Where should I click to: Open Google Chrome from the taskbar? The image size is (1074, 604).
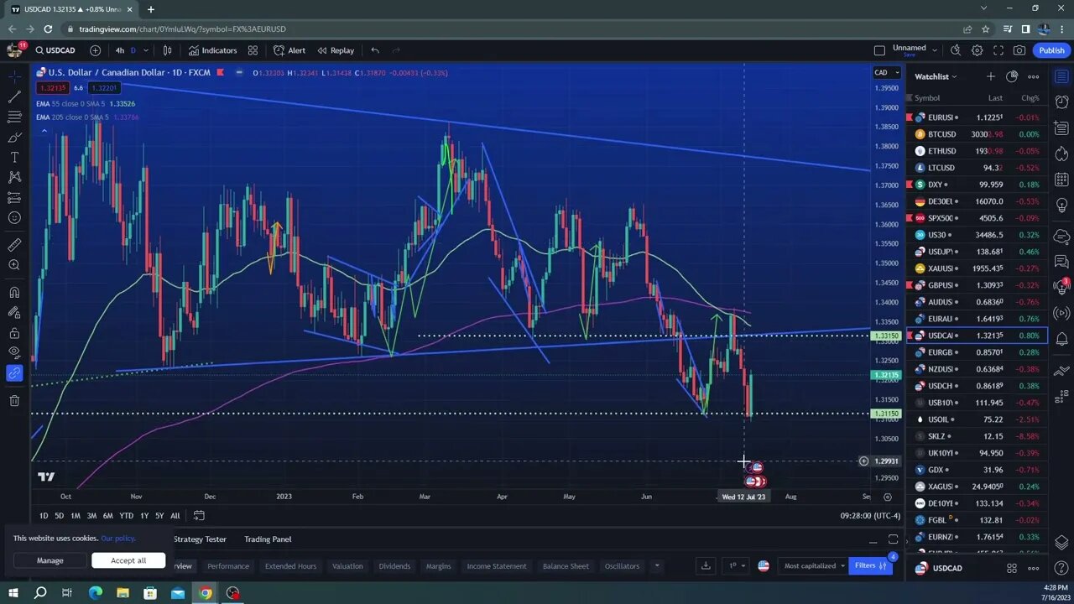point(206,593)
